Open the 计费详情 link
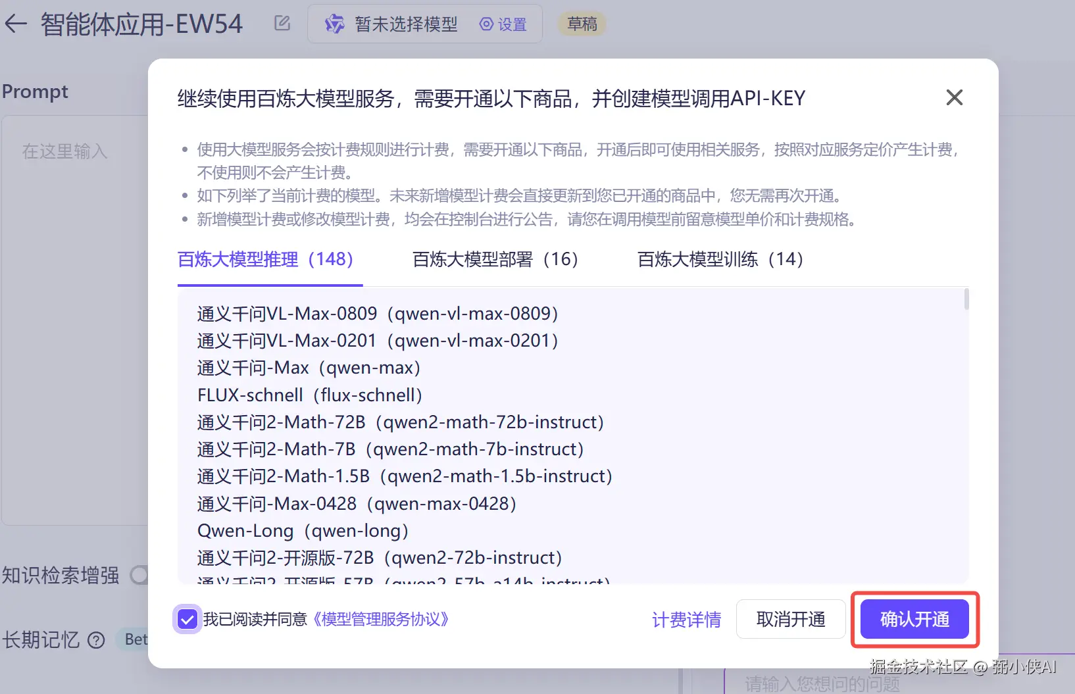1075x694 pixels. (x=686, y=619)
